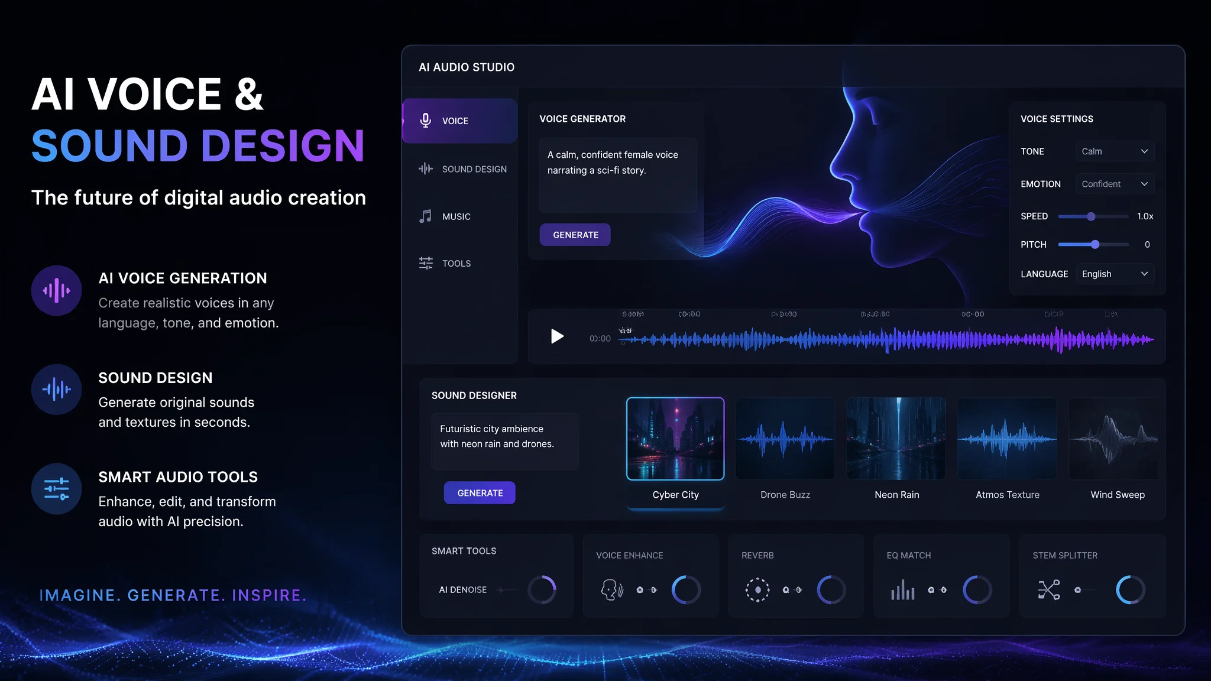
Task: Select the Wind Sweep sound thumbnail
Action: coord(1113,439)
